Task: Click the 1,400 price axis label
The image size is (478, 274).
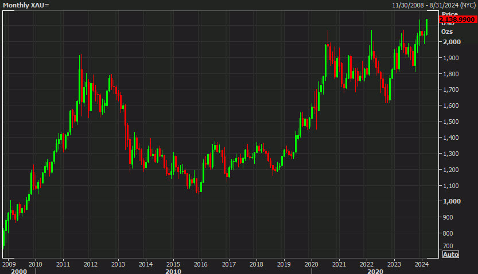Action: coord(451,138)
